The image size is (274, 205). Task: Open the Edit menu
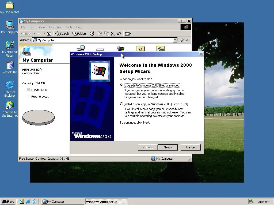32,27
